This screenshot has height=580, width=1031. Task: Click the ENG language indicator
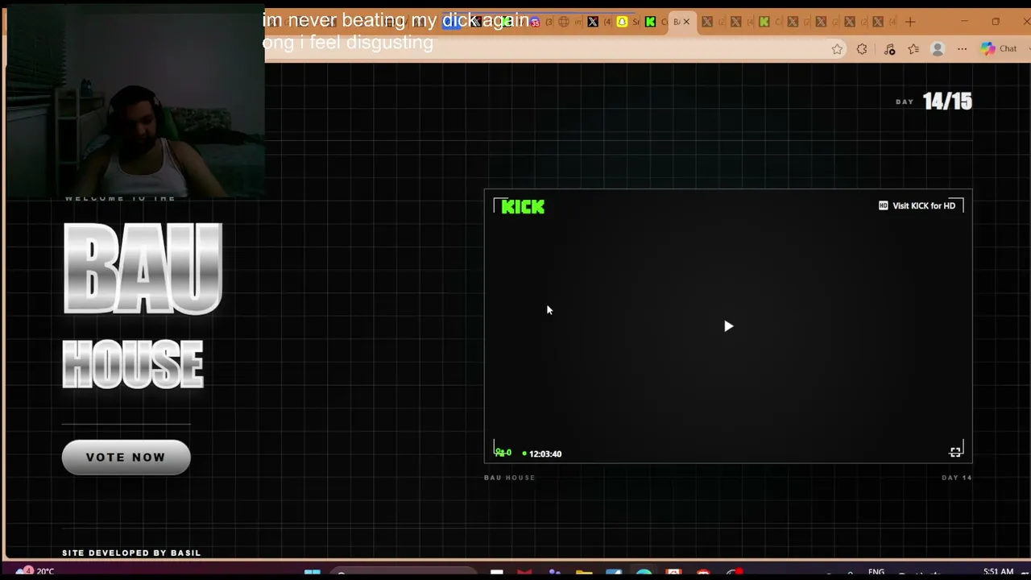tap(876, 572)
